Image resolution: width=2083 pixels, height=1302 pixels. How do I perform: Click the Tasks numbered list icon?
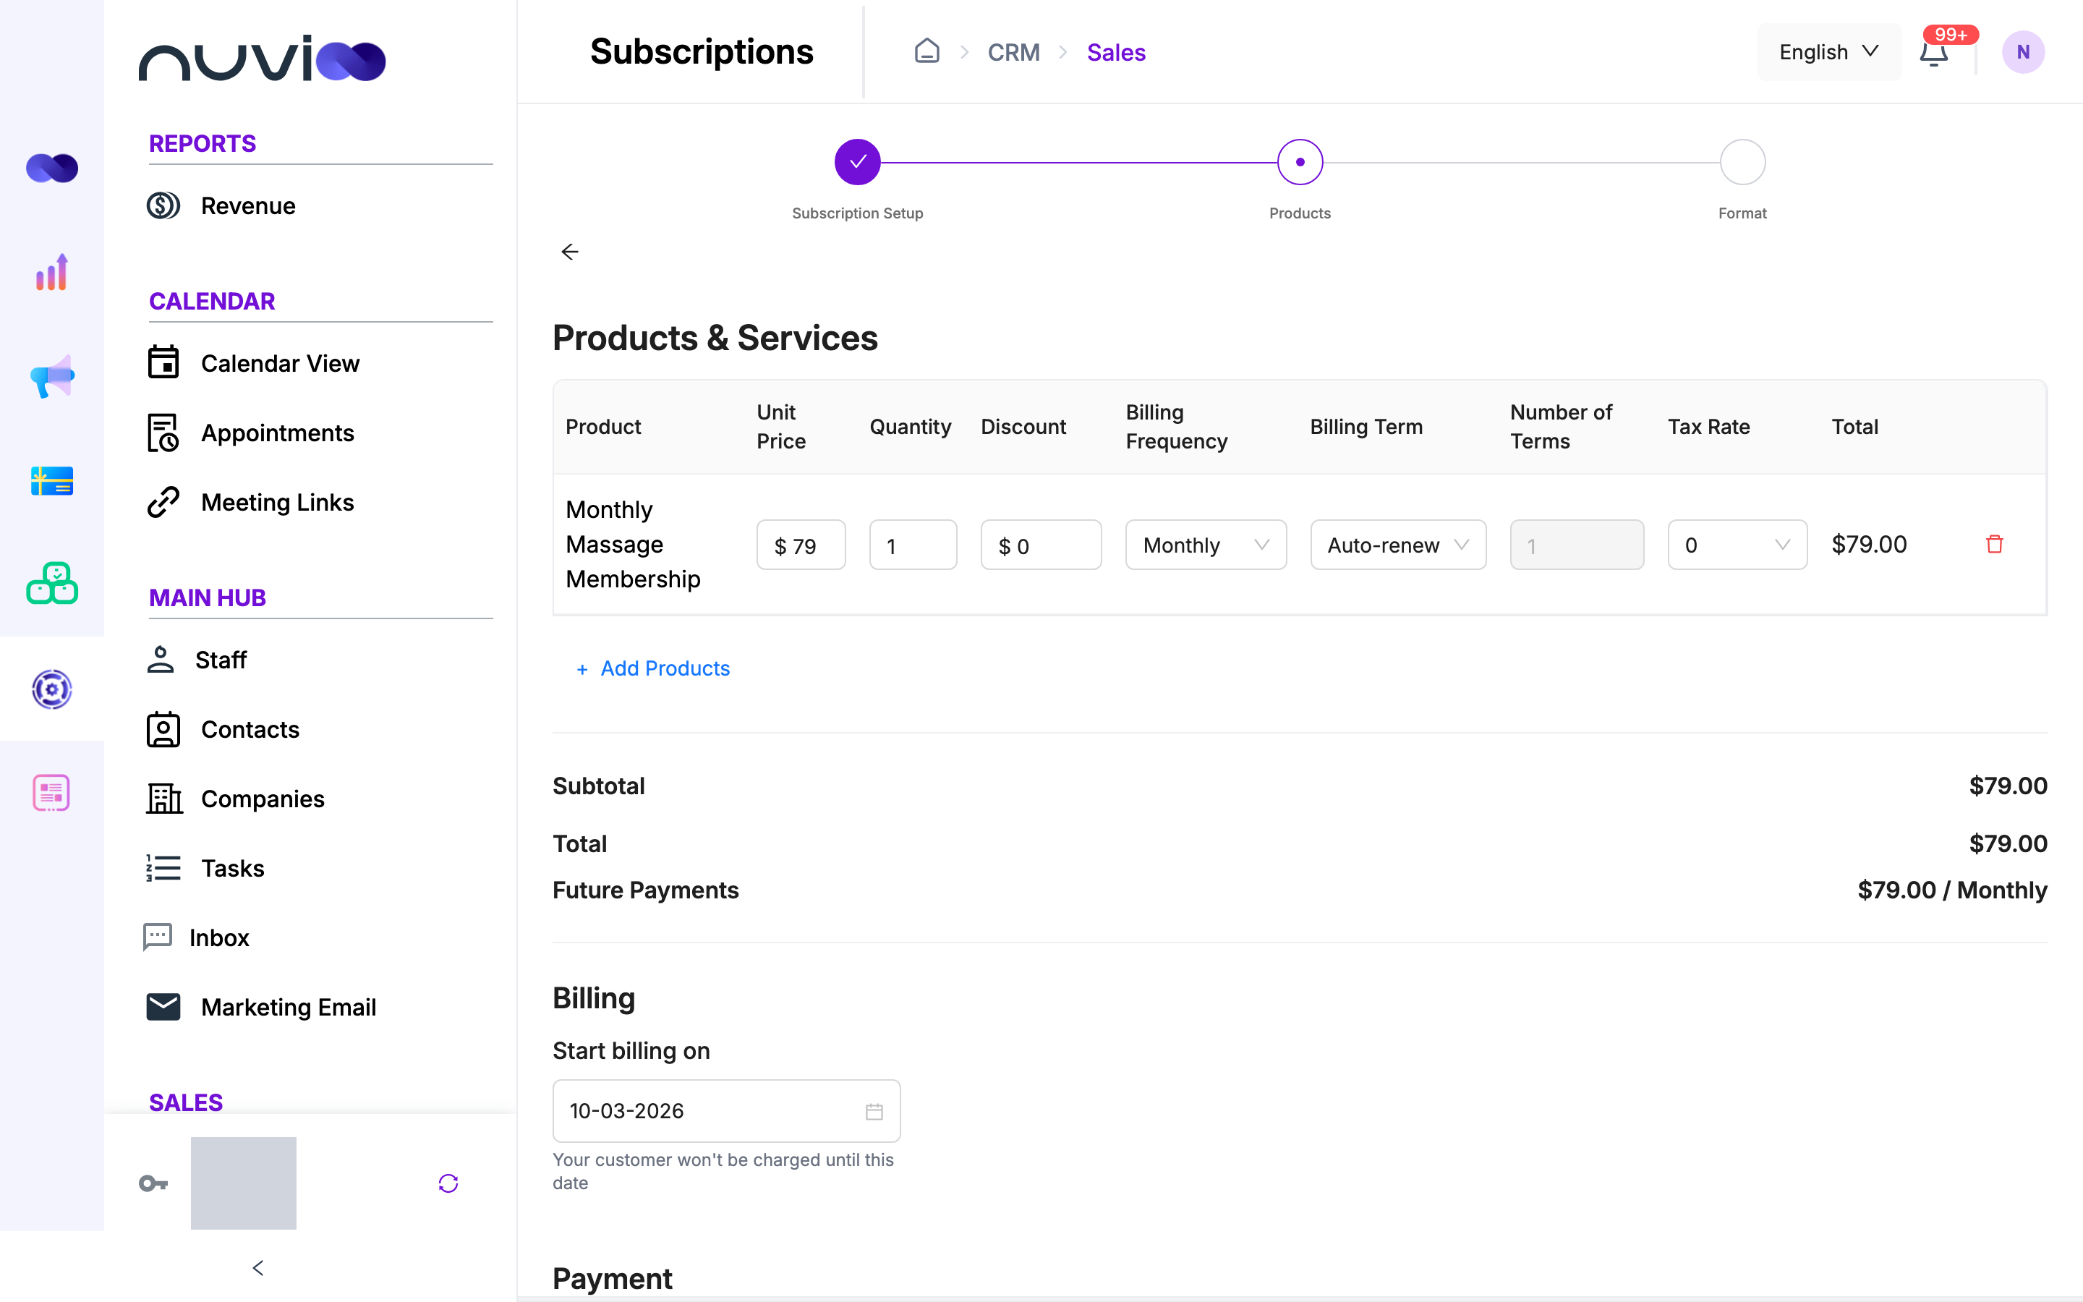pos(163,868)
